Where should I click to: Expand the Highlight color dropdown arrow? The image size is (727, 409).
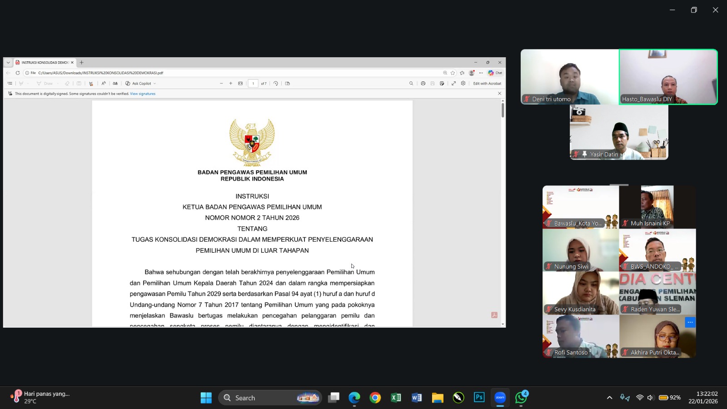[x=28, y=84]
